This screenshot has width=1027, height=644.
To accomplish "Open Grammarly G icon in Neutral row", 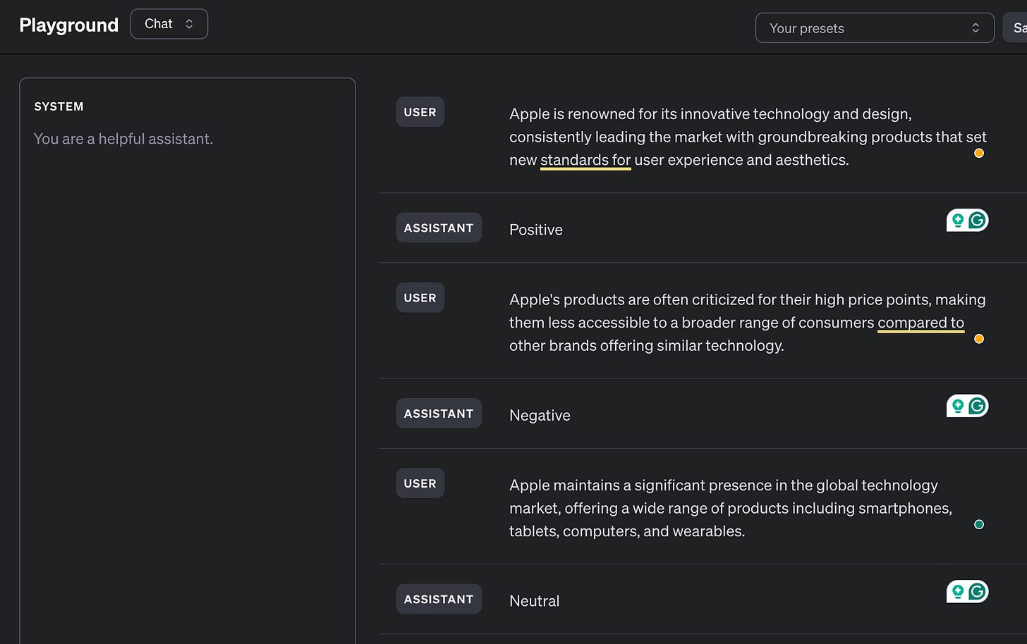I will point(977,592).
